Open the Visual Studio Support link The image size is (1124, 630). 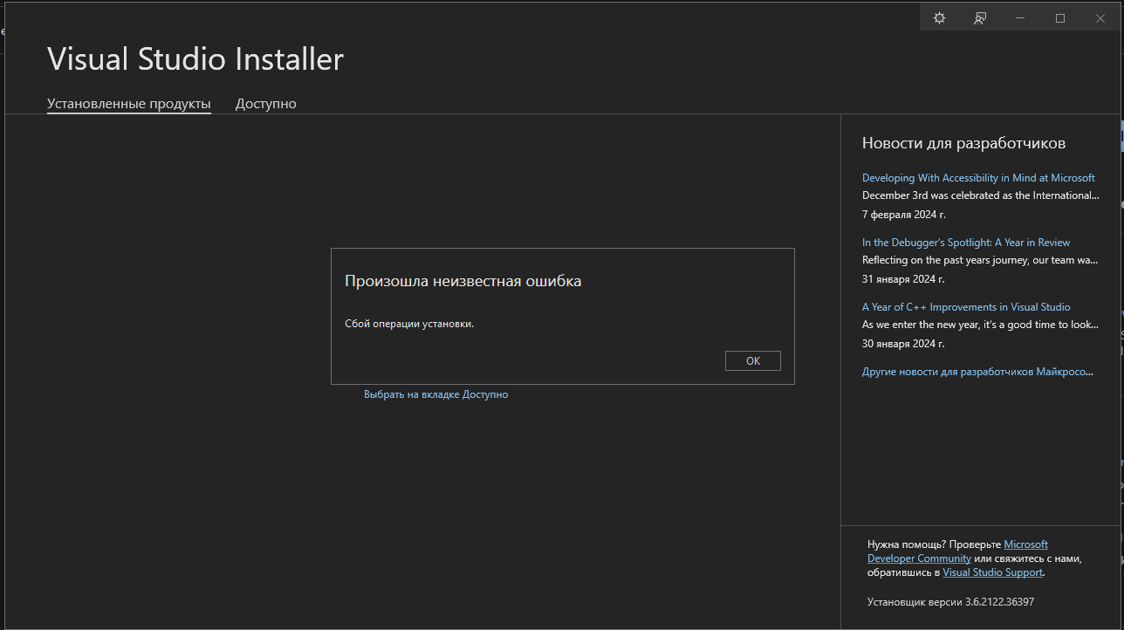tap(992, 572)
